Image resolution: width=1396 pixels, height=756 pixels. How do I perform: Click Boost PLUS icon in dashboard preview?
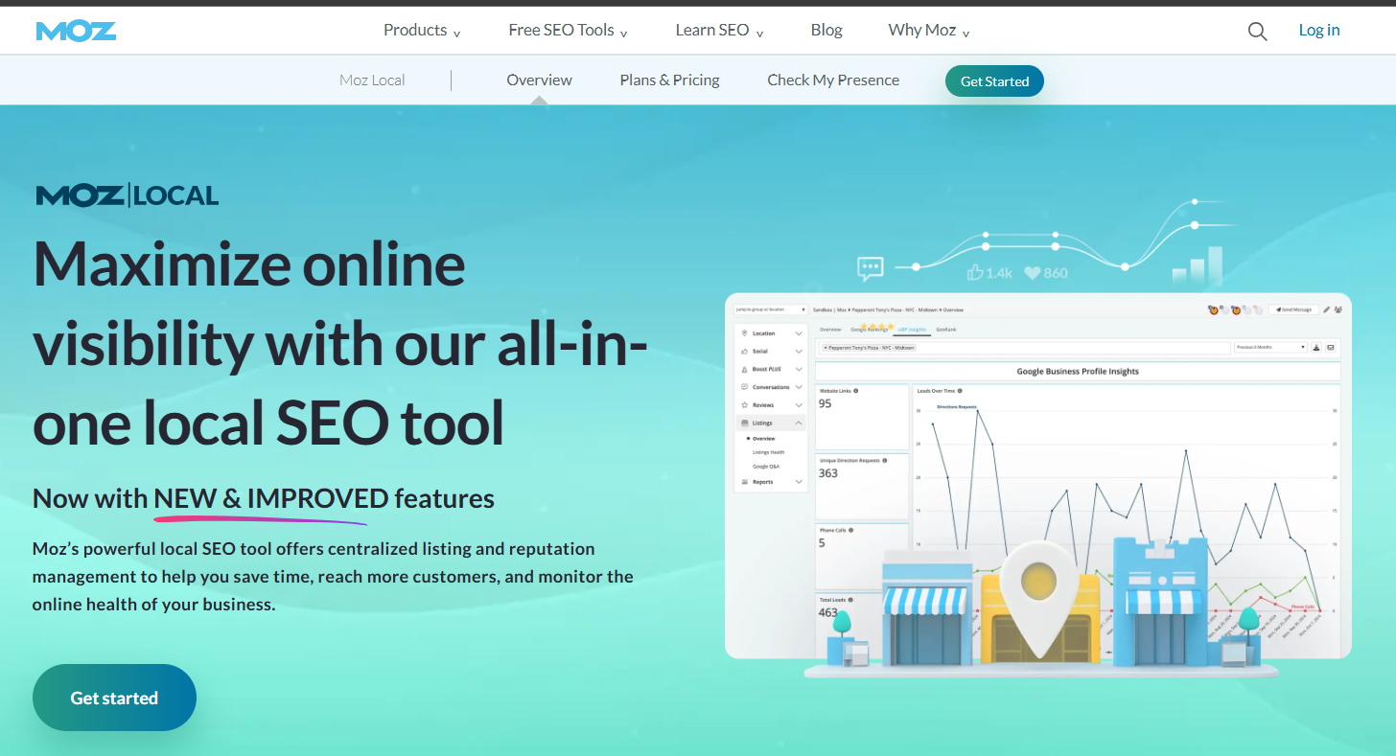pos(744,369)
